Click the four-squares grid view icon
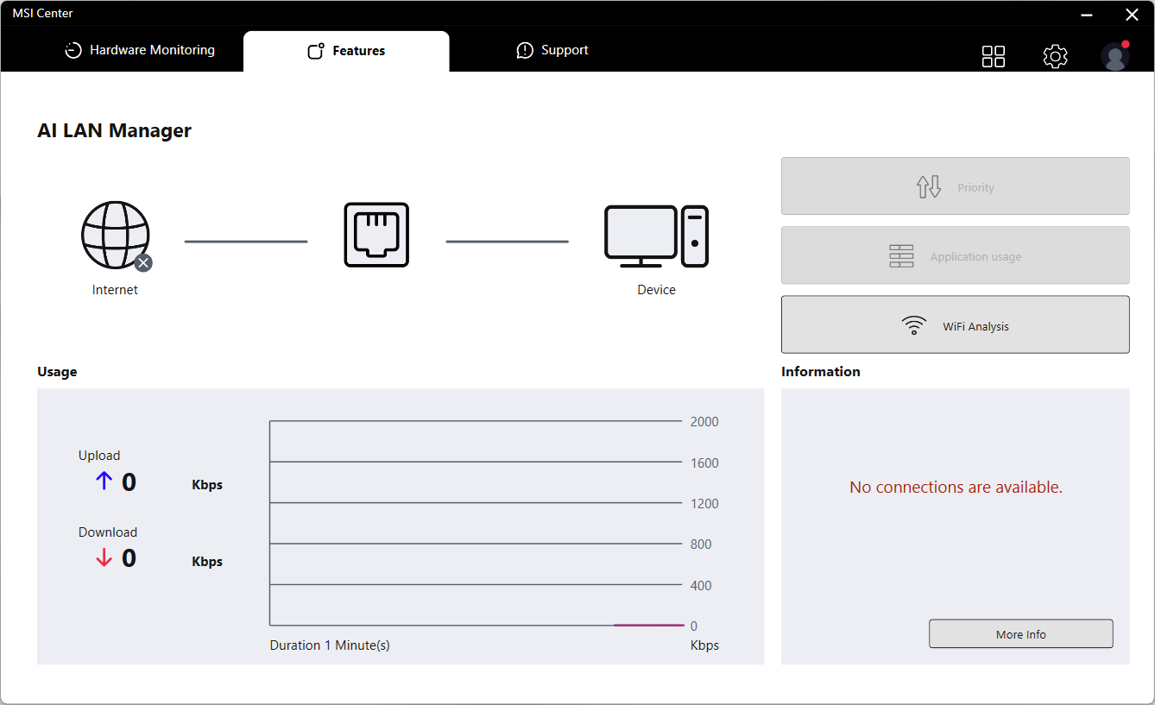 coord(994,57)
